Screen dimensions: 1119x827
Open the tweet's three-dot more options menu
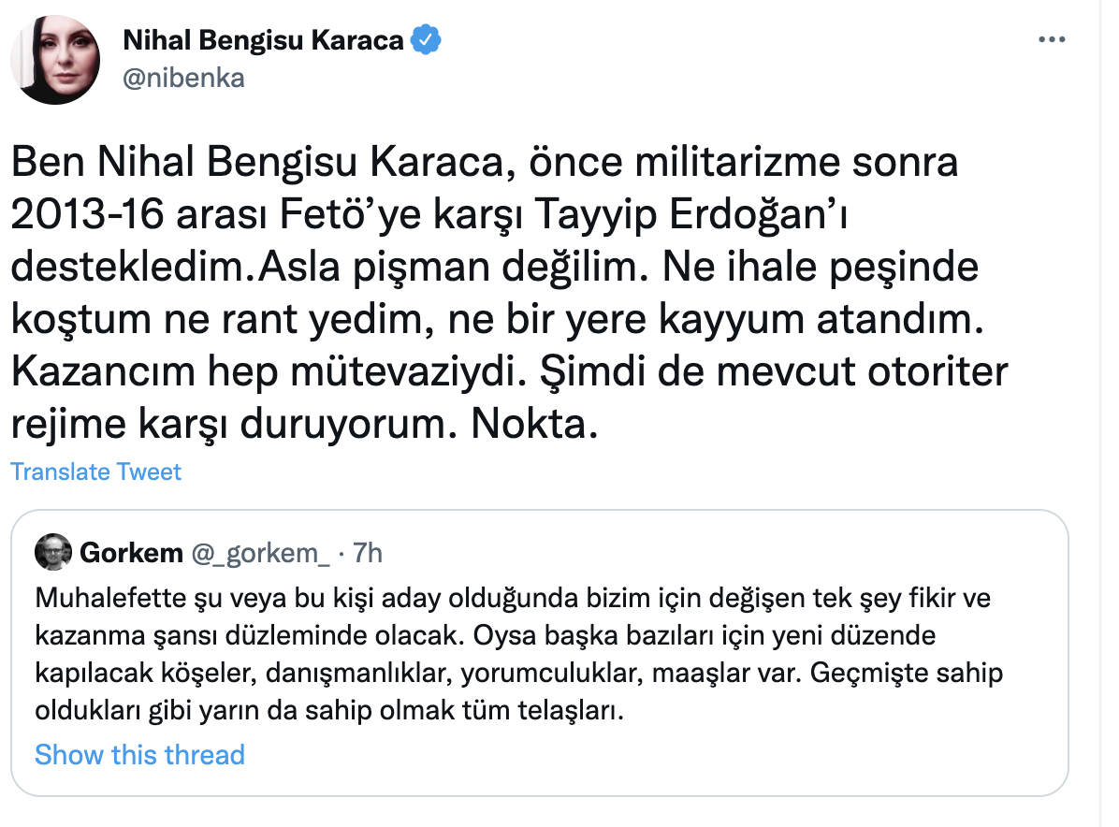point(1053,40)
